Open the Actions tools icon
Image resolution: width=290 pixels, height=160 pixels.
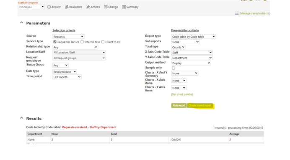point(88,7)
